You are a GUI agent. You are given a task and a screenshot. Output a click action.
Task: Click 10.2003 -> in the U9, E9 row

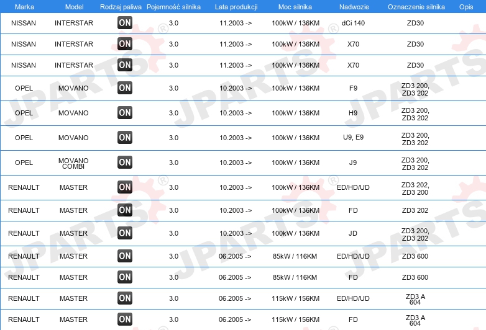236,138
